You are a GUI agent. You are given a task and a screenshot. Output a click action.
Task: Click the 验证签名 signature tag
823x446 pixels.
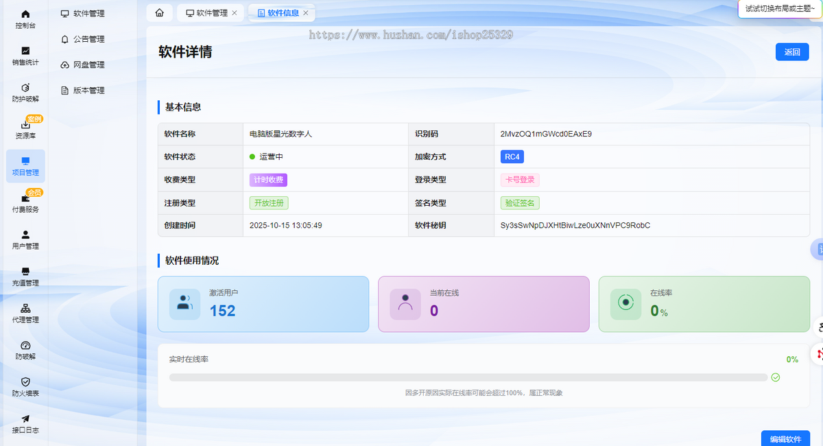pyautogui.click(x=520, y=203)
